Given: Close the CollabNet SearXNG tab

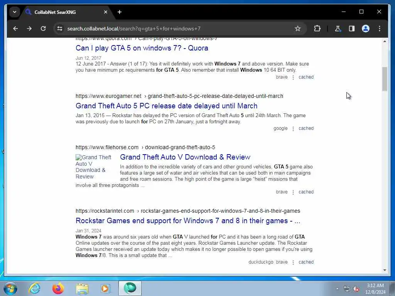Looking at the screenshot, I should pyautogui.click(x=106, y=12).
